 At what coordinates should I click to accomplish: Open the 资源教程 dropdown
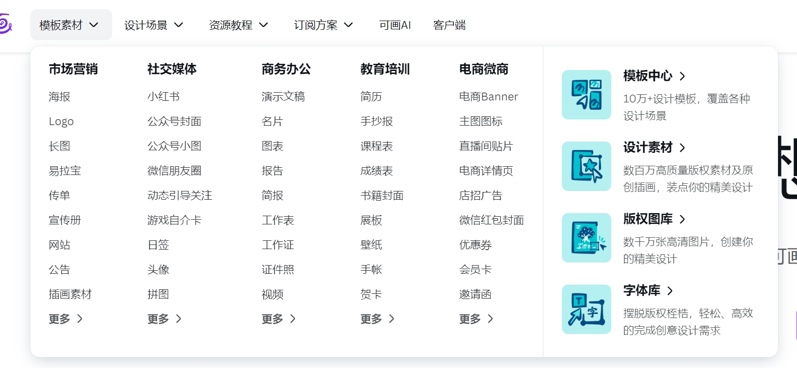(239, 24)
